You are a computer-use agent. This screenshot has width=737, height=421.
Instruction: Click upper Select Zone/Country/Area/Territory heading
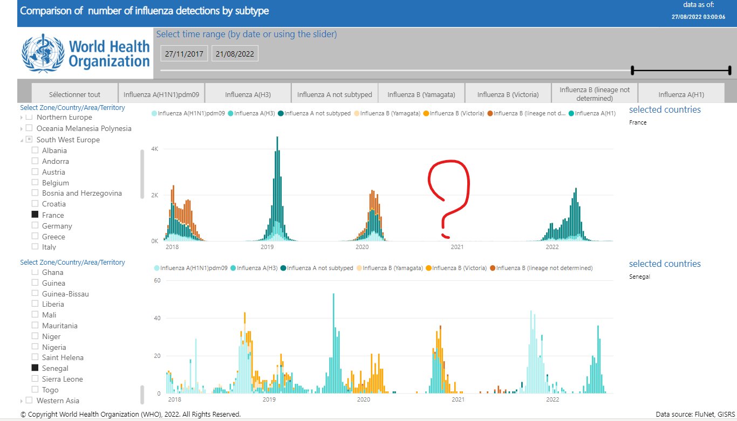72,108
